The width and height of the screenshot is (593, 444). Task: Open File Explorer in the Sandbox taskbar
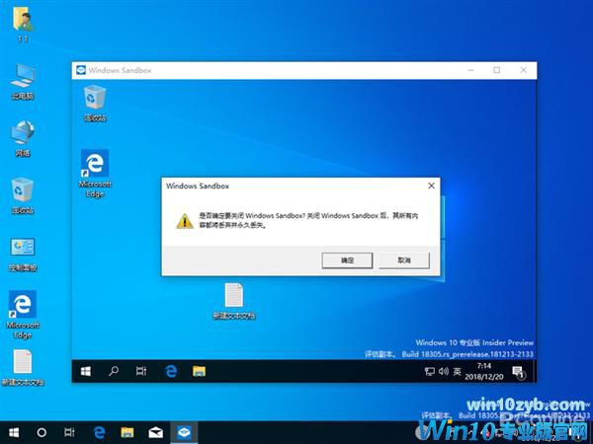pyautogui.click(x=199, y=372)
